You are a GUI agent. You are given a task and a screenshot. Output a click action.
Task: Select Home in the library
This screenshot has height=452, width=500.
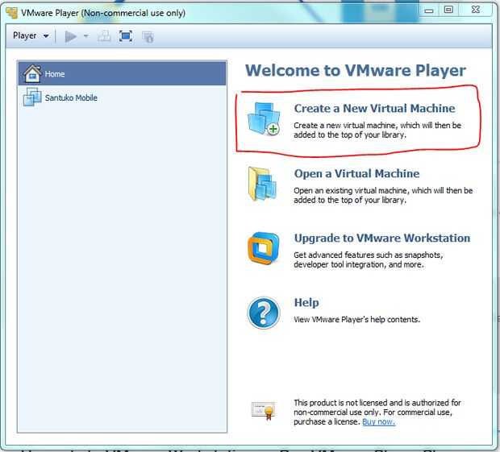122,74
